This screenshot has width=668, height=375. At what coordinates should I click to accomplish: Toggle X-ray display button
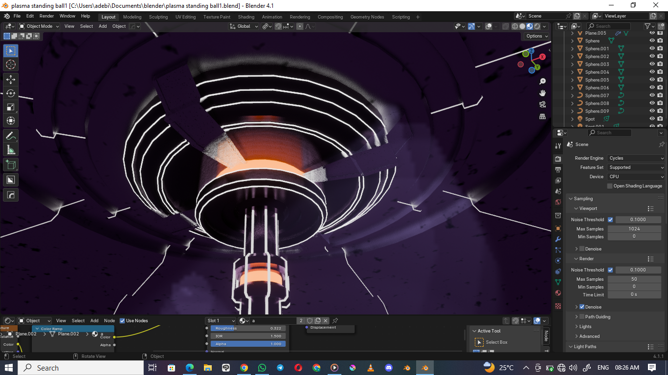506,26
